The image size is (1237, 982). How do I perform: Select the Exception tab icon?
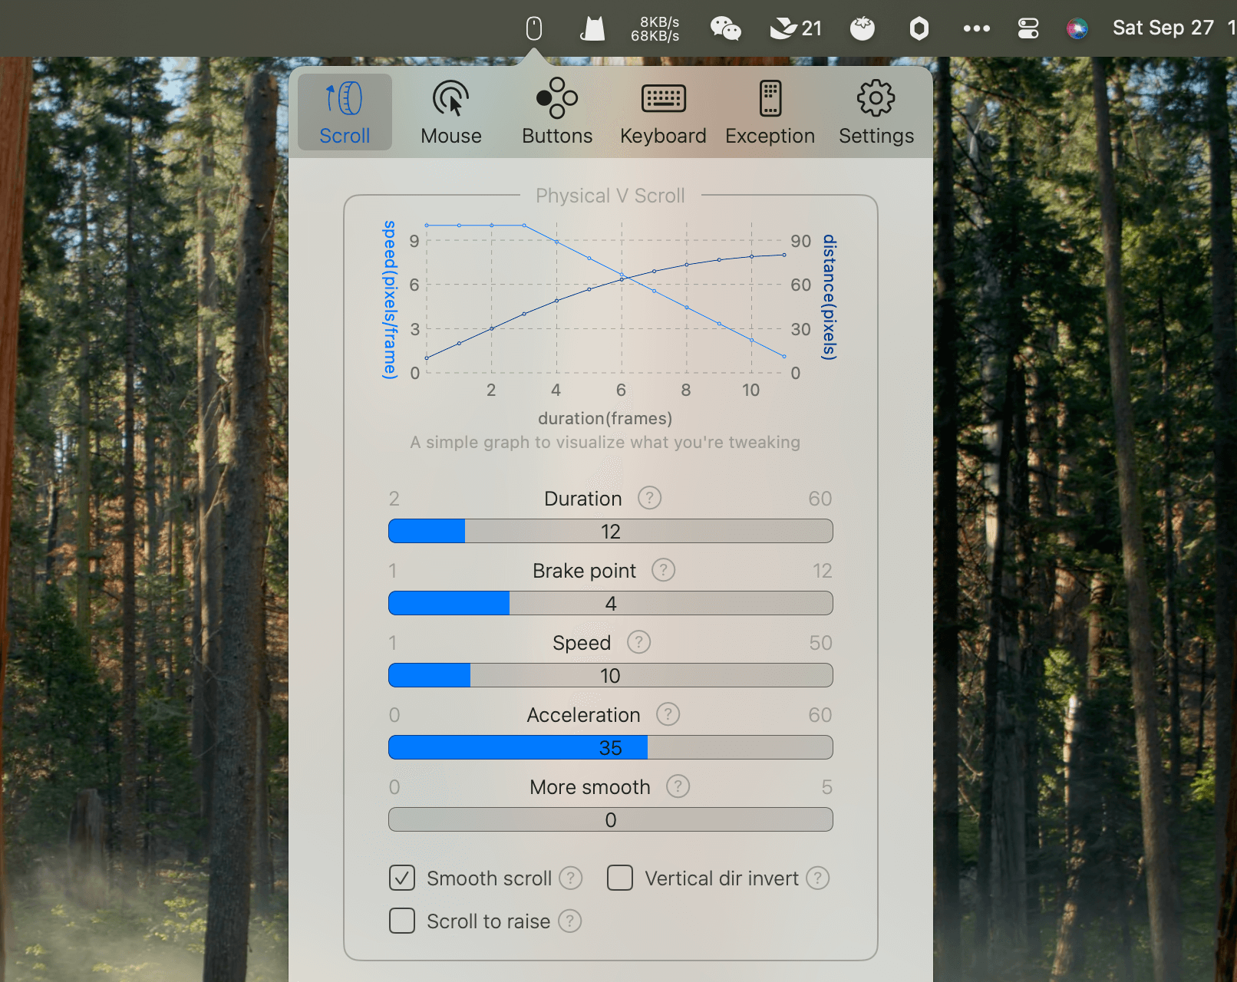tap(770, 100)
